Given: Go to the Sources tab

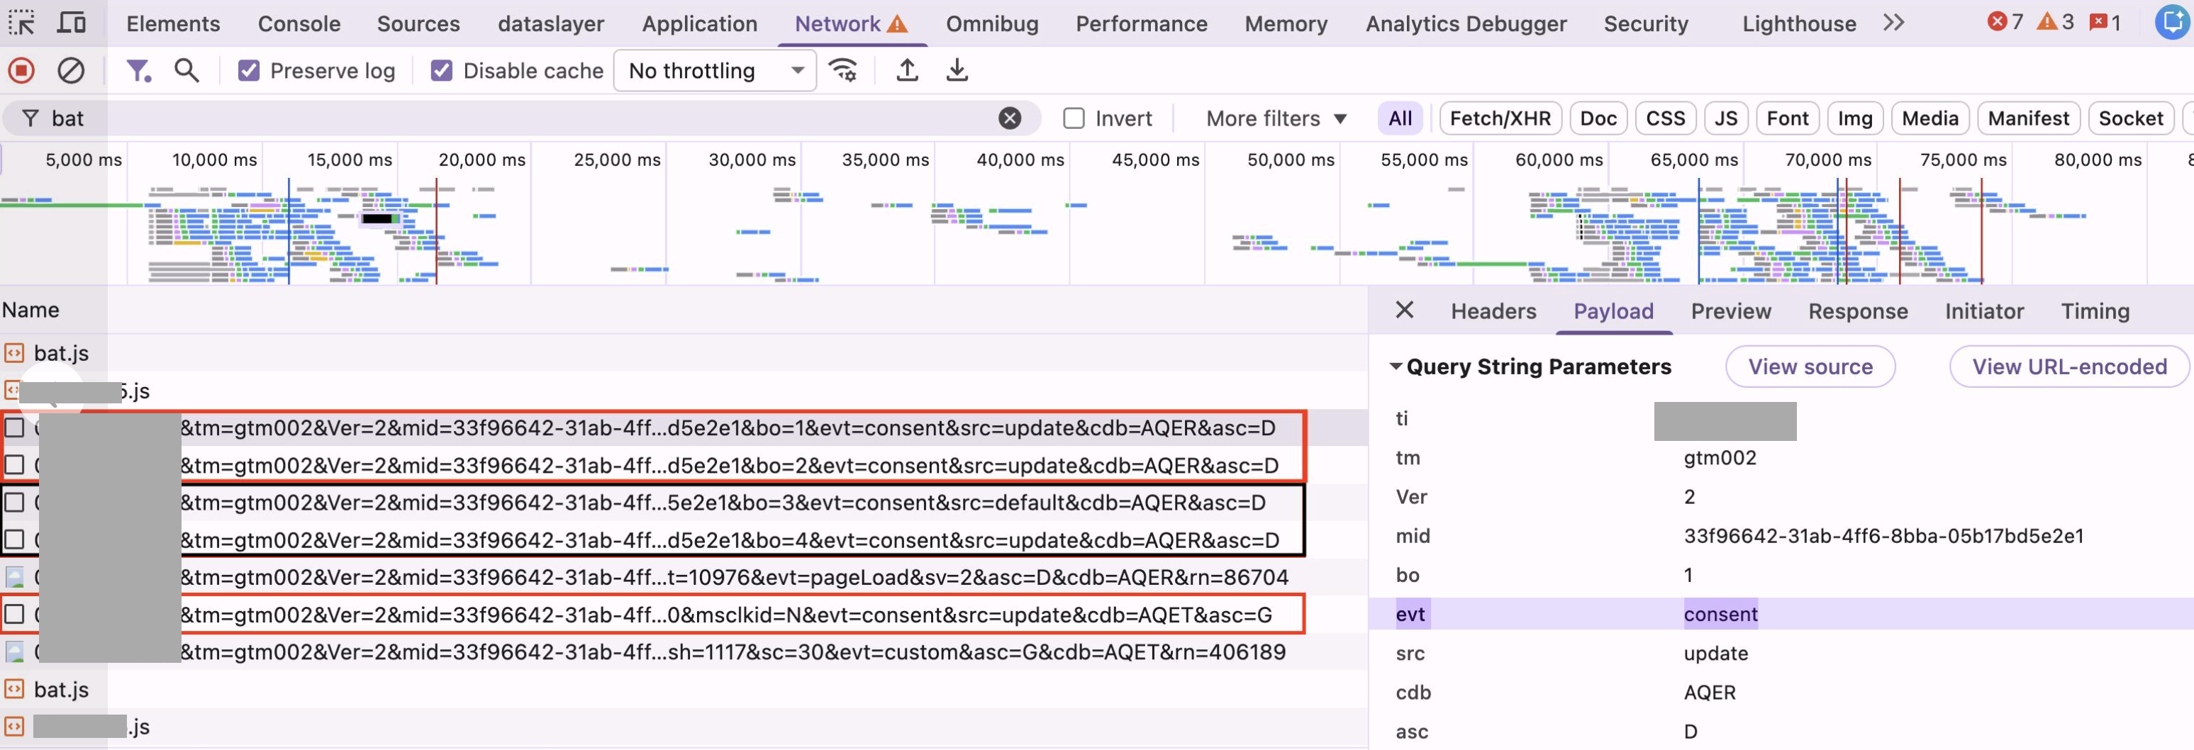Looking at the screenshot, I should point(418,23).
